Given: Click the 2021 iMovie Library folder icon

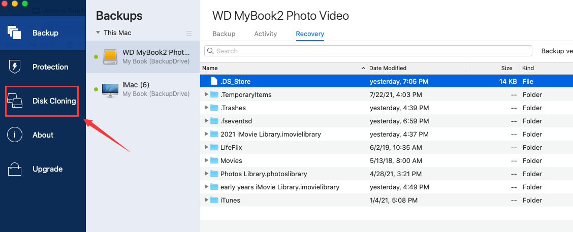Looking at the screenshot, I should [214, 134].
